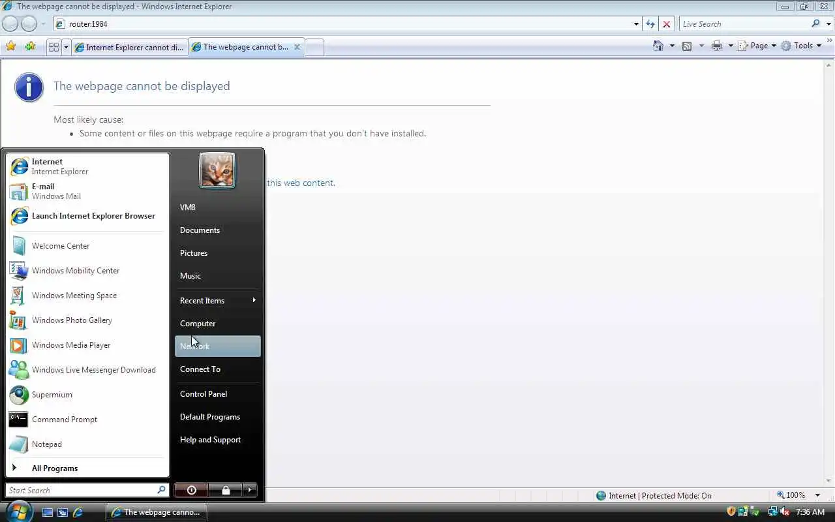835x522 pixels.
Task: Open Computer from Start menu
Action: click(217, 324)
